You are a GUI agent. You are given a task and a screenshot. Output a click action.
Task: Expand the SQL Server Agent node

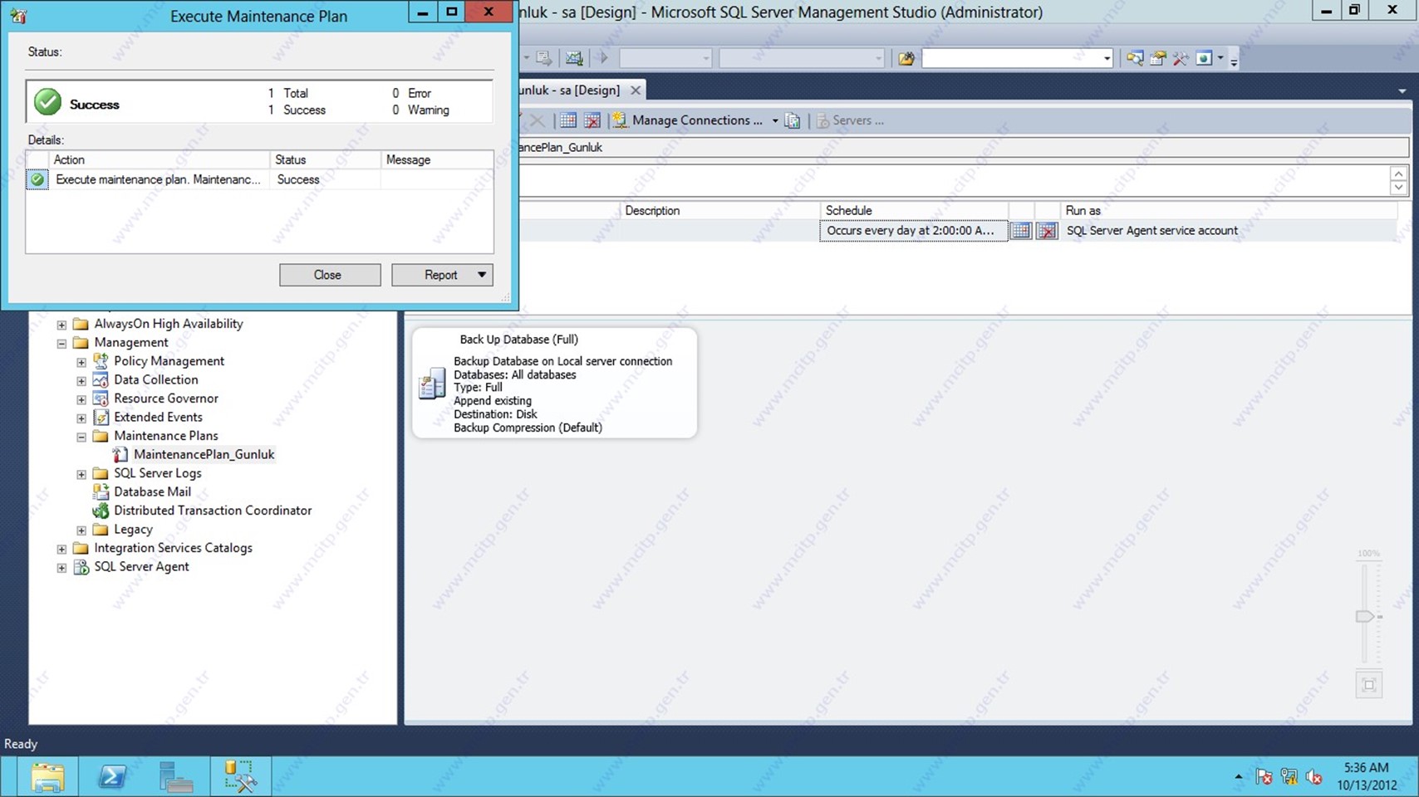[61, 568]
